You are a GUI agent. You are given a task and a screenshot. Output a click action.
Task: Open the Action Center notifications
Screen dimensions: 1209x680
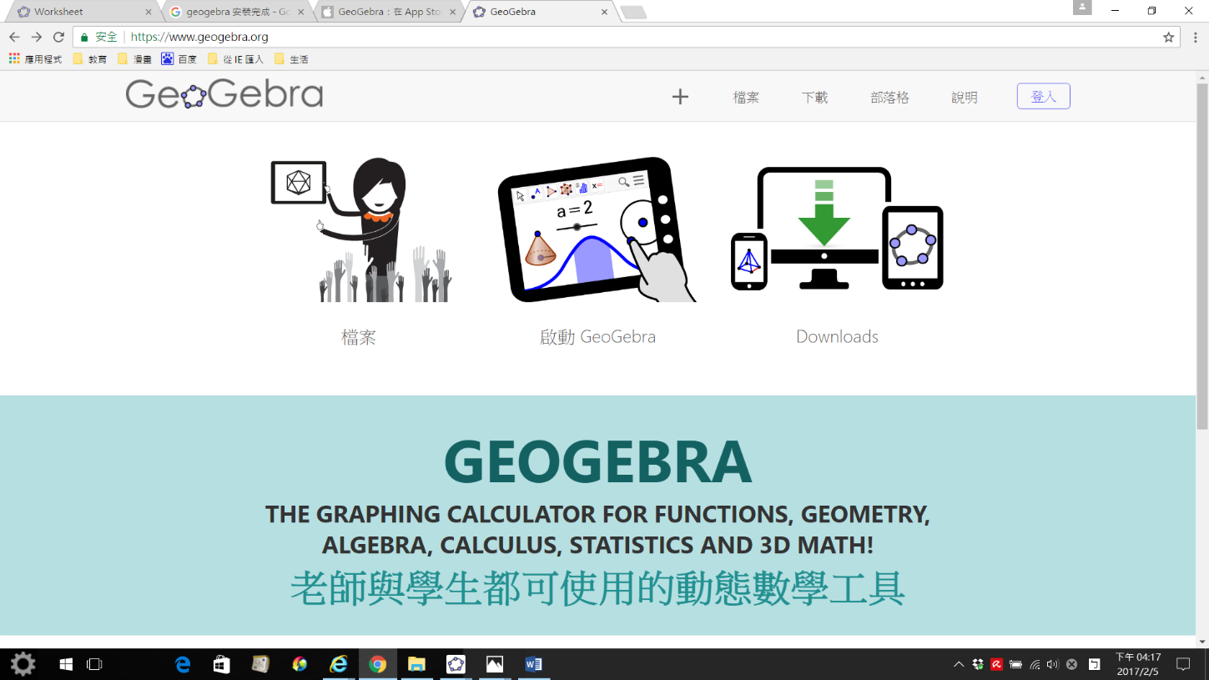coord(1182,664)
